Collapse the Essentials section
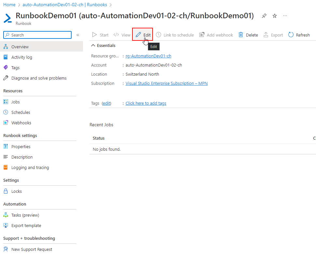 coord(93,45)
